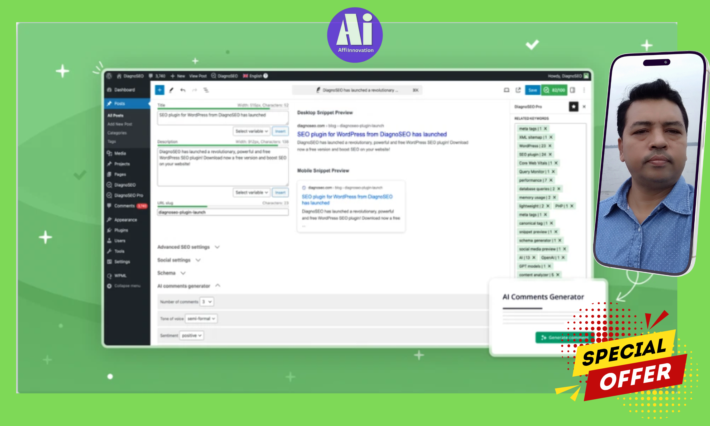
Task: Click into the Description text area
Action: point(223,166)
